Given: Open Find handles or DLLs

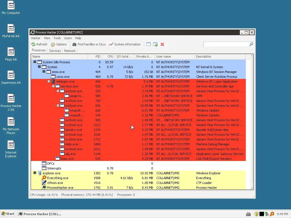Looking at the screenshot, I should click(89, 44).
